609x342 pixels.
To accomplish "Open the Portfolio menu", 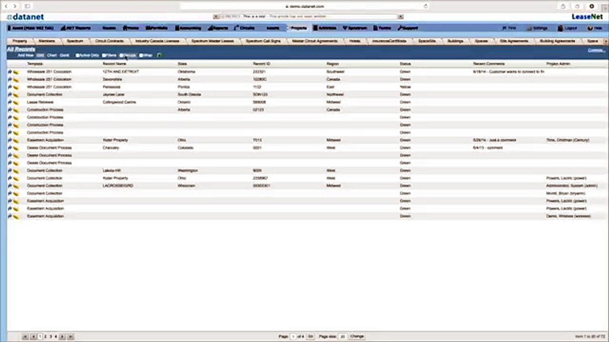I will tap(157, 28).
